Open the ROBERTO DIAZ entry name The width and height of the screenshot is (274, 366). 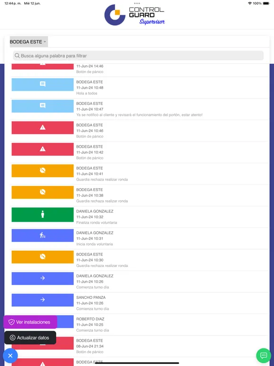(x=90, y=319)
